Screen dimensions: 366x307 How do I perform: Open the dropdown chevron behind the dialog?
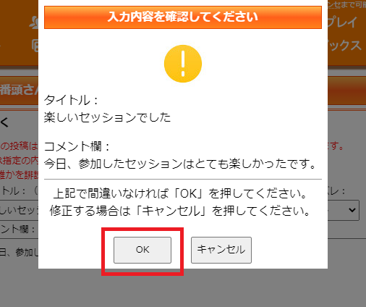[x=352, y=210]
